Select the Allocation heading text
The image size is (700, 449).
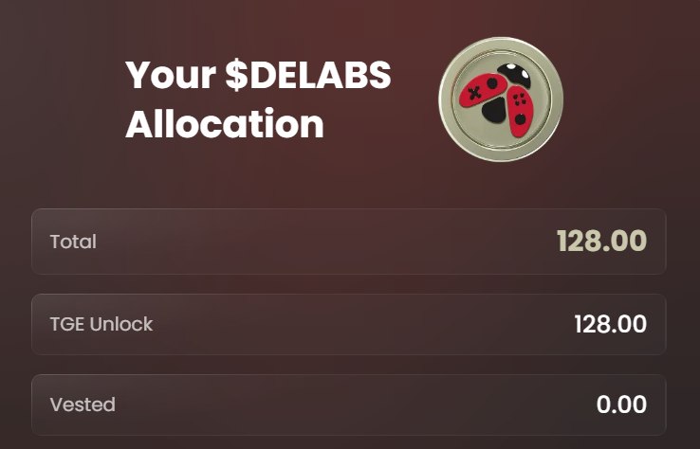225,123
